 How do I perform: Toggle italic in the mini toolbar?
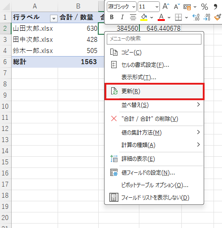[122, 17]
